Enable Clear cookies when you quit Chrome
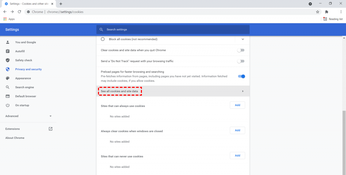 click(x=241, y=50)
